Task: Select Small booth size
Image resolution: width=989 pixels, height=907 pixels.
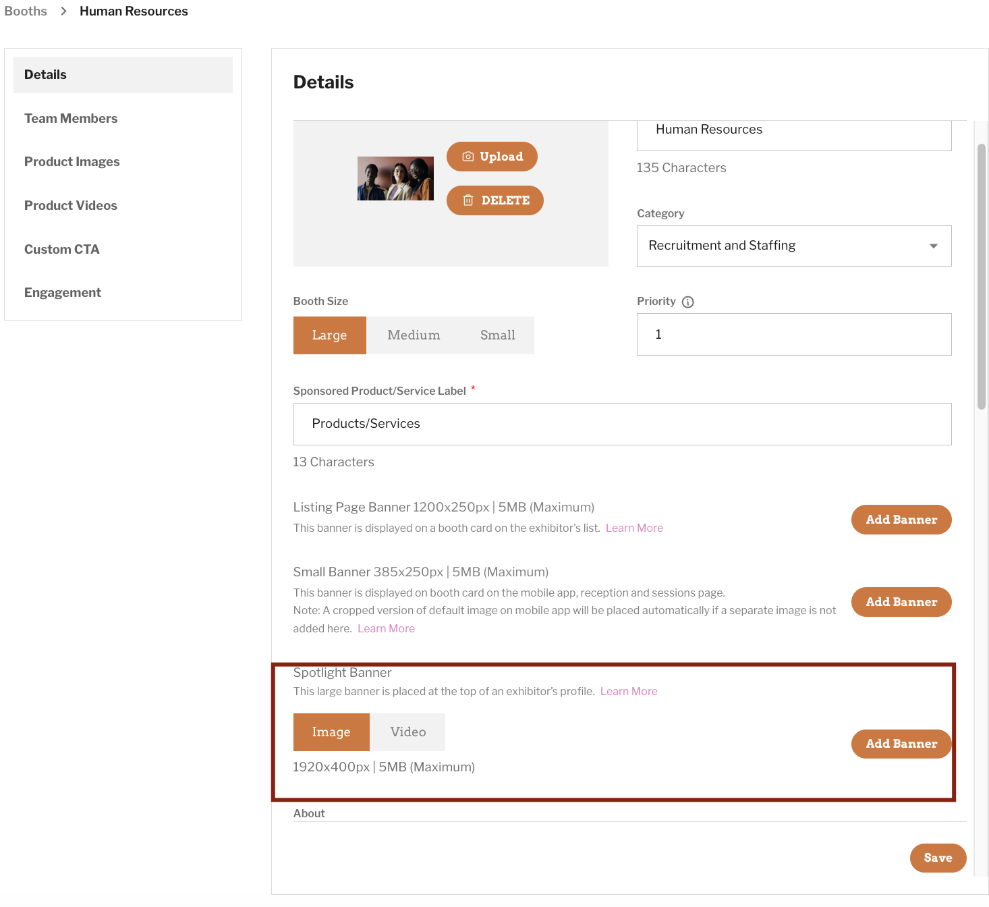Action: 498,335
